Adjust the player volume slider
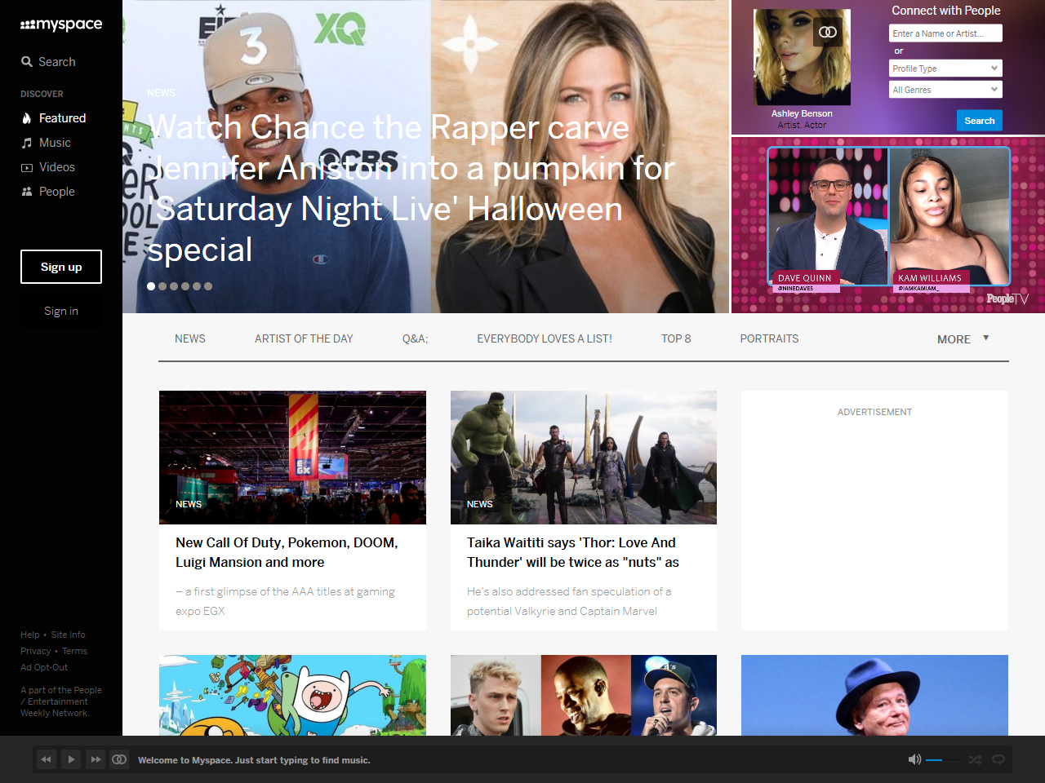Image resolution: width=1045 pixels, height=783 pixels. coord(943,760)
